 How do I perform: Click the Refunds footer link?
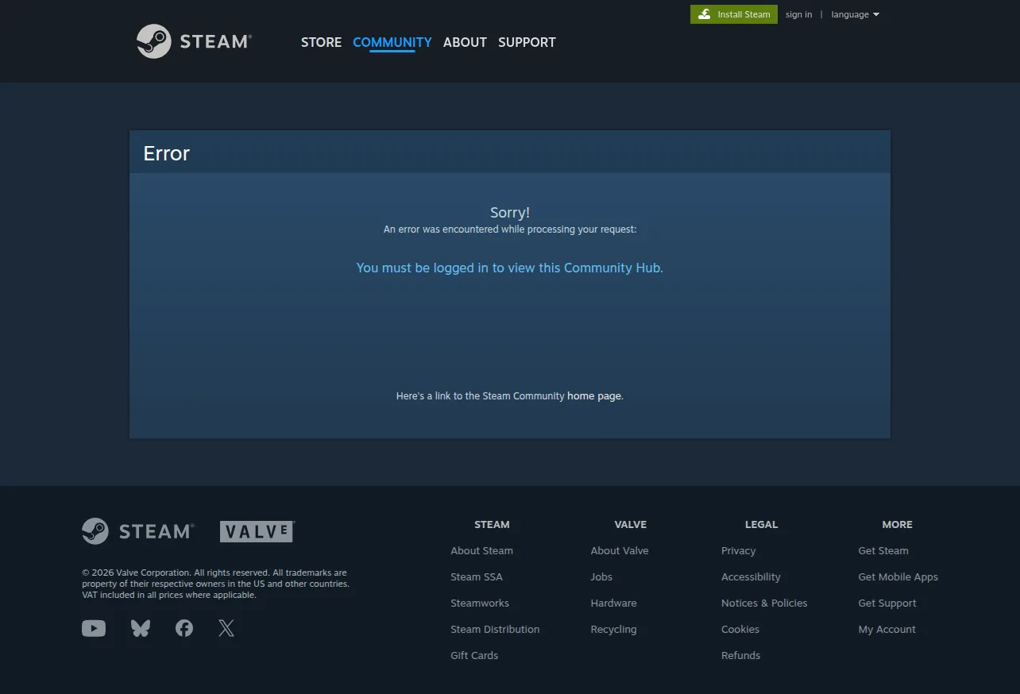point(740,655)
